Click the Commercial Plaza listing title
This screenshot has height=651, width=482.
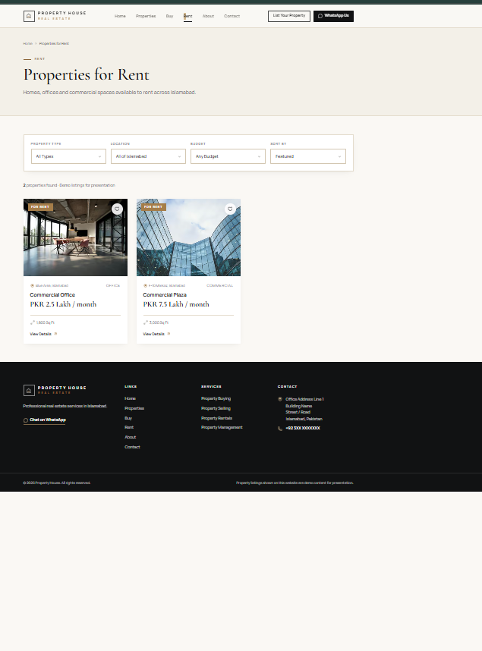[165, 295]
